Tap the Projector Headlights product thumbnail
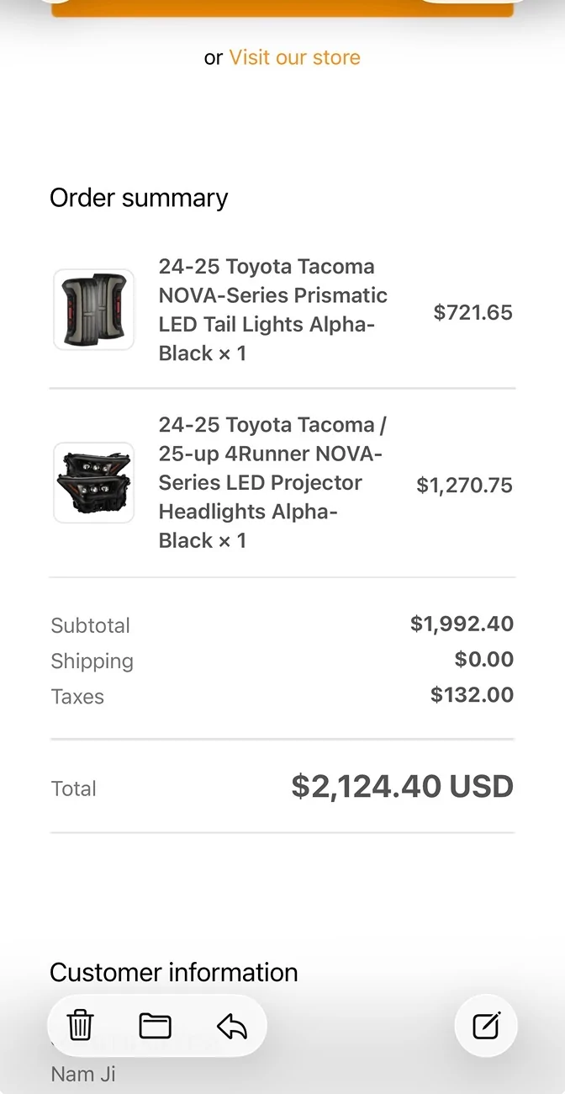 [93, 483]
